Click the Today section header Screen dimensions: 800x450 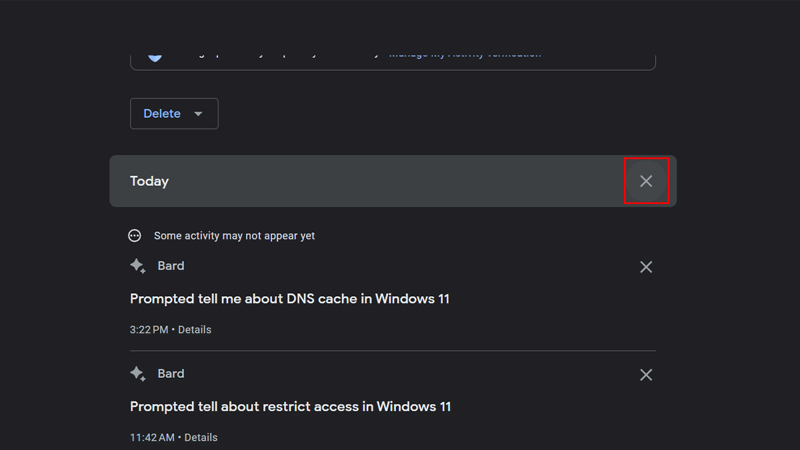149,181
